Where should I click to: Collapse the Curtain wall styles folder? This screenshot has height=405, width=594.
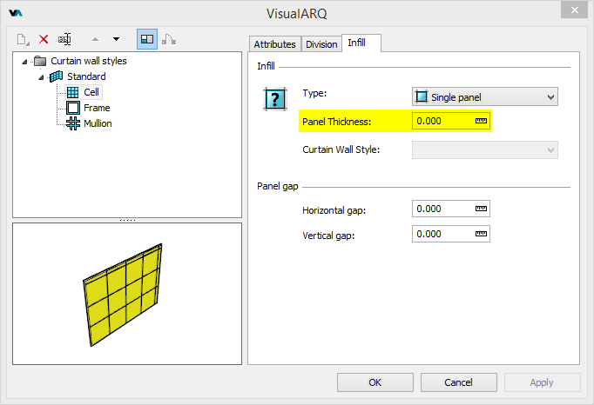coord(25,62)
